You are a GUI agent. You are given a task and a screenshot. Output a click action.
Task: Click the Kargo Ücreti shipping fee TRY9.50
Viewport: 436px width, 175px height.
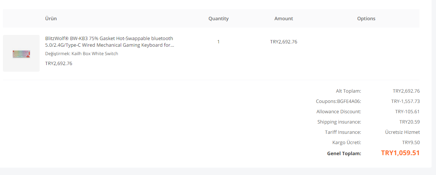point(411,142)
